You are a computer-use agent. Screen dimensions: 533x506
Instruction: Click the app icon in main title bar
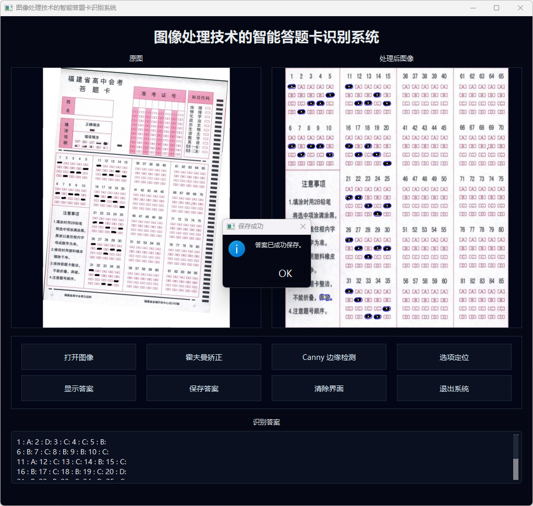click(8, 8)
